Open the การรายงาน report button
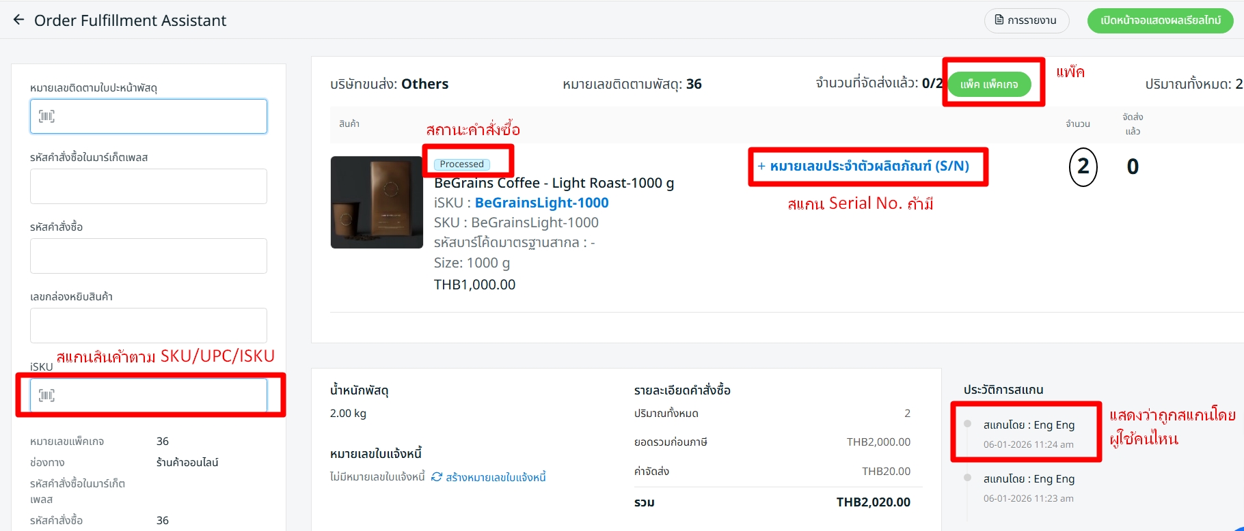The image size is (1244, 531). click(x=1026, y=20)
